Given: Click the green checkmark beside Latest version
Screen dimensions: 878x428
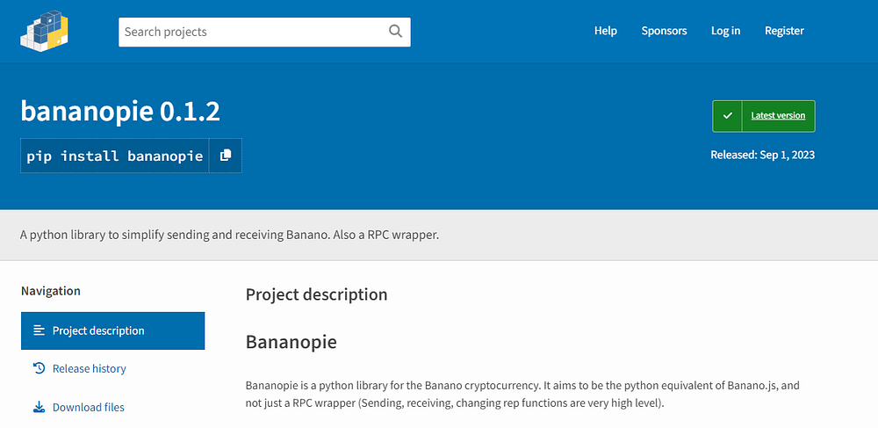Looking at the screenshot, I should (x=727, y=116).
